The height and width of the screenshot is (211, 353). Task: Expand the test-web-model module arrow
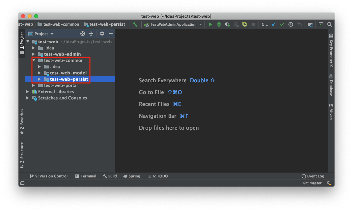(x=40, y=73)
